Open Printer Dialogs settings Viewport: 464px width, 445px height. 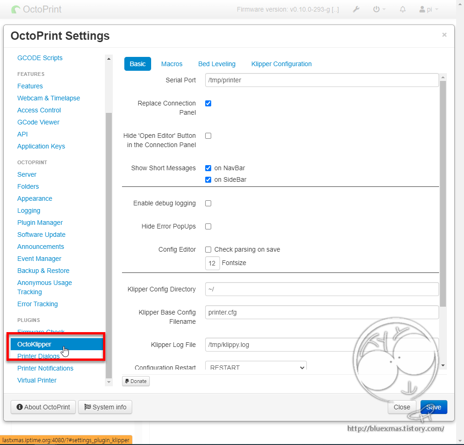(x=38, y=356)
